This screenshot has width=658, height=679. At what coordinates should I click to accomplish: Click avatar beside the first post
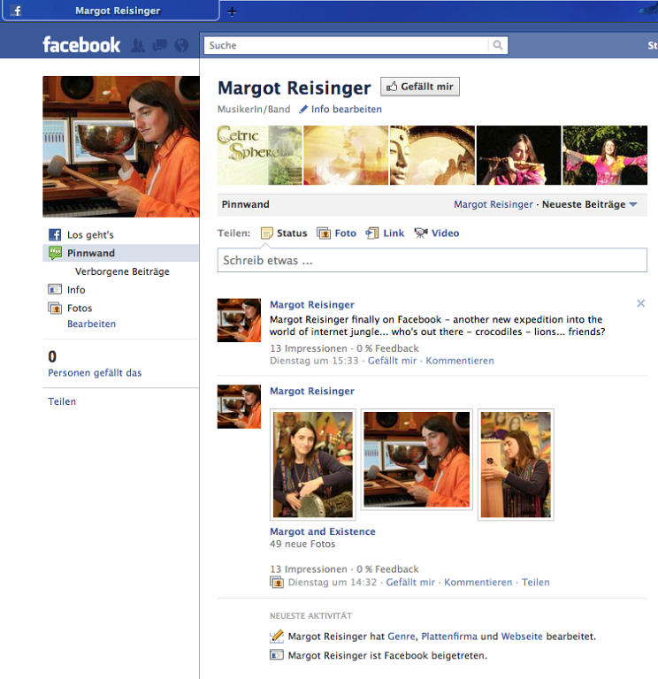pos(239,320)
